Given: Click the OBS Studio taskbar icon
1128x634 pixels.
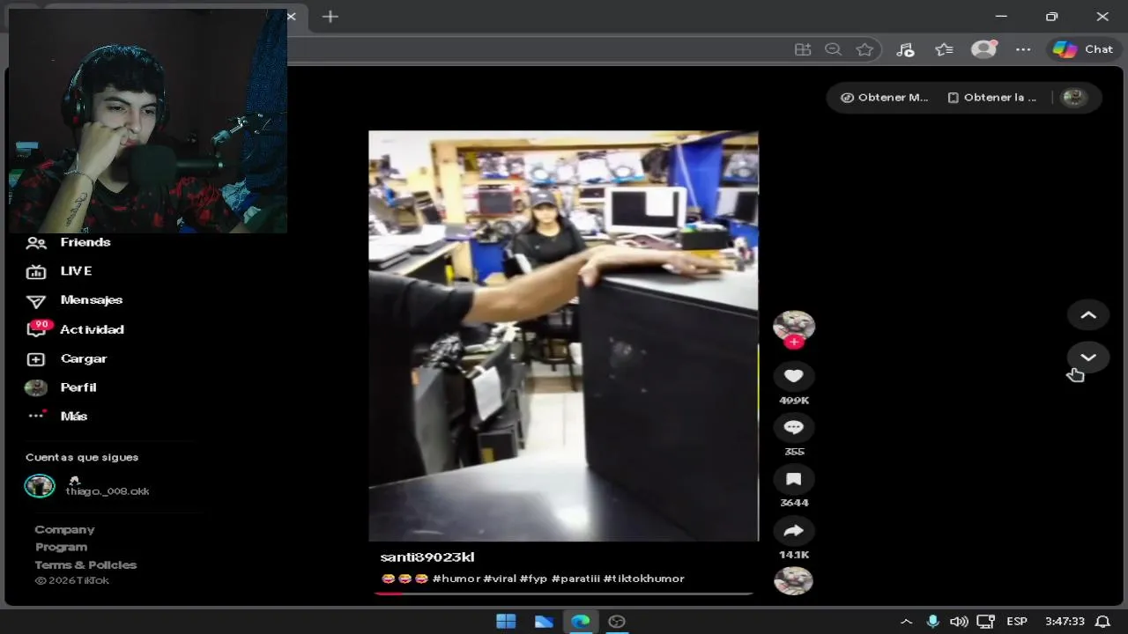Looking at the screenshot, I should [x=618, y=622].
